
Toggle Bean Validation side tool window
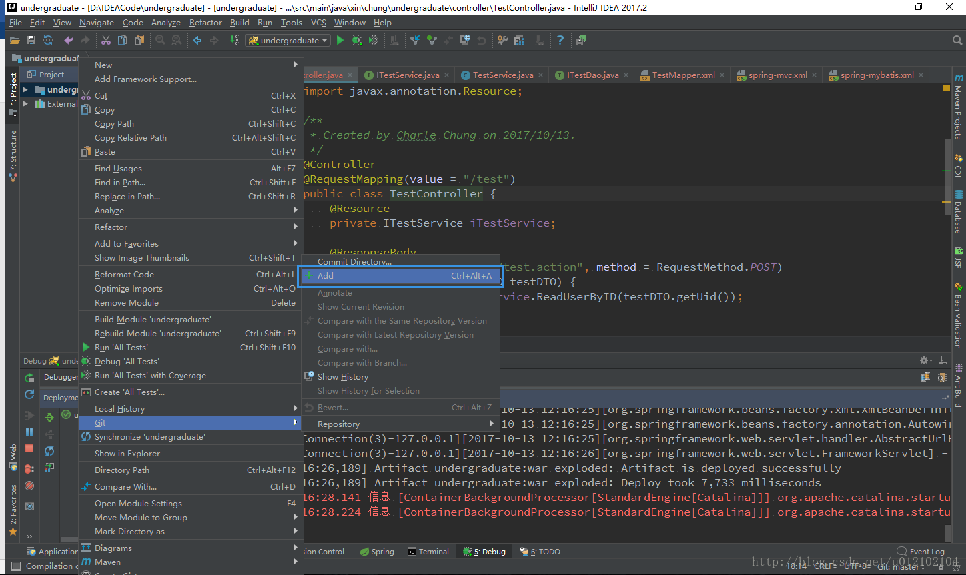pyautogui.click(x=959, y=316)
